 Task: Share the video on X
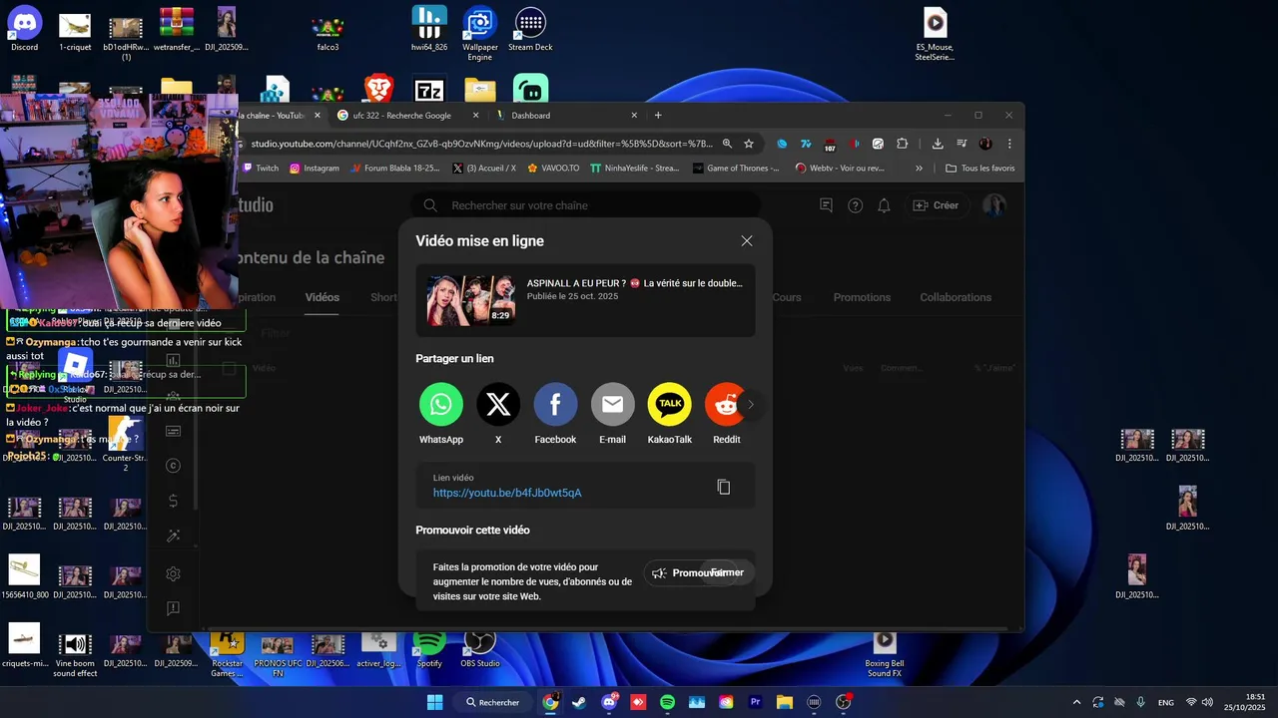(x=498, y=404)
